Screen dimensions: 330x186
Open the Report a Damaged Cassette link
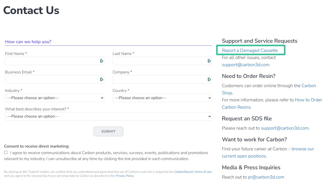tap(250, 50)
